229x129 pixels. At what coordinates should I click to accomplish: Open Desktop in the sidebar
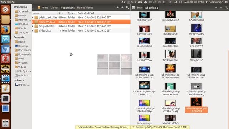click(x=21, y=46)
